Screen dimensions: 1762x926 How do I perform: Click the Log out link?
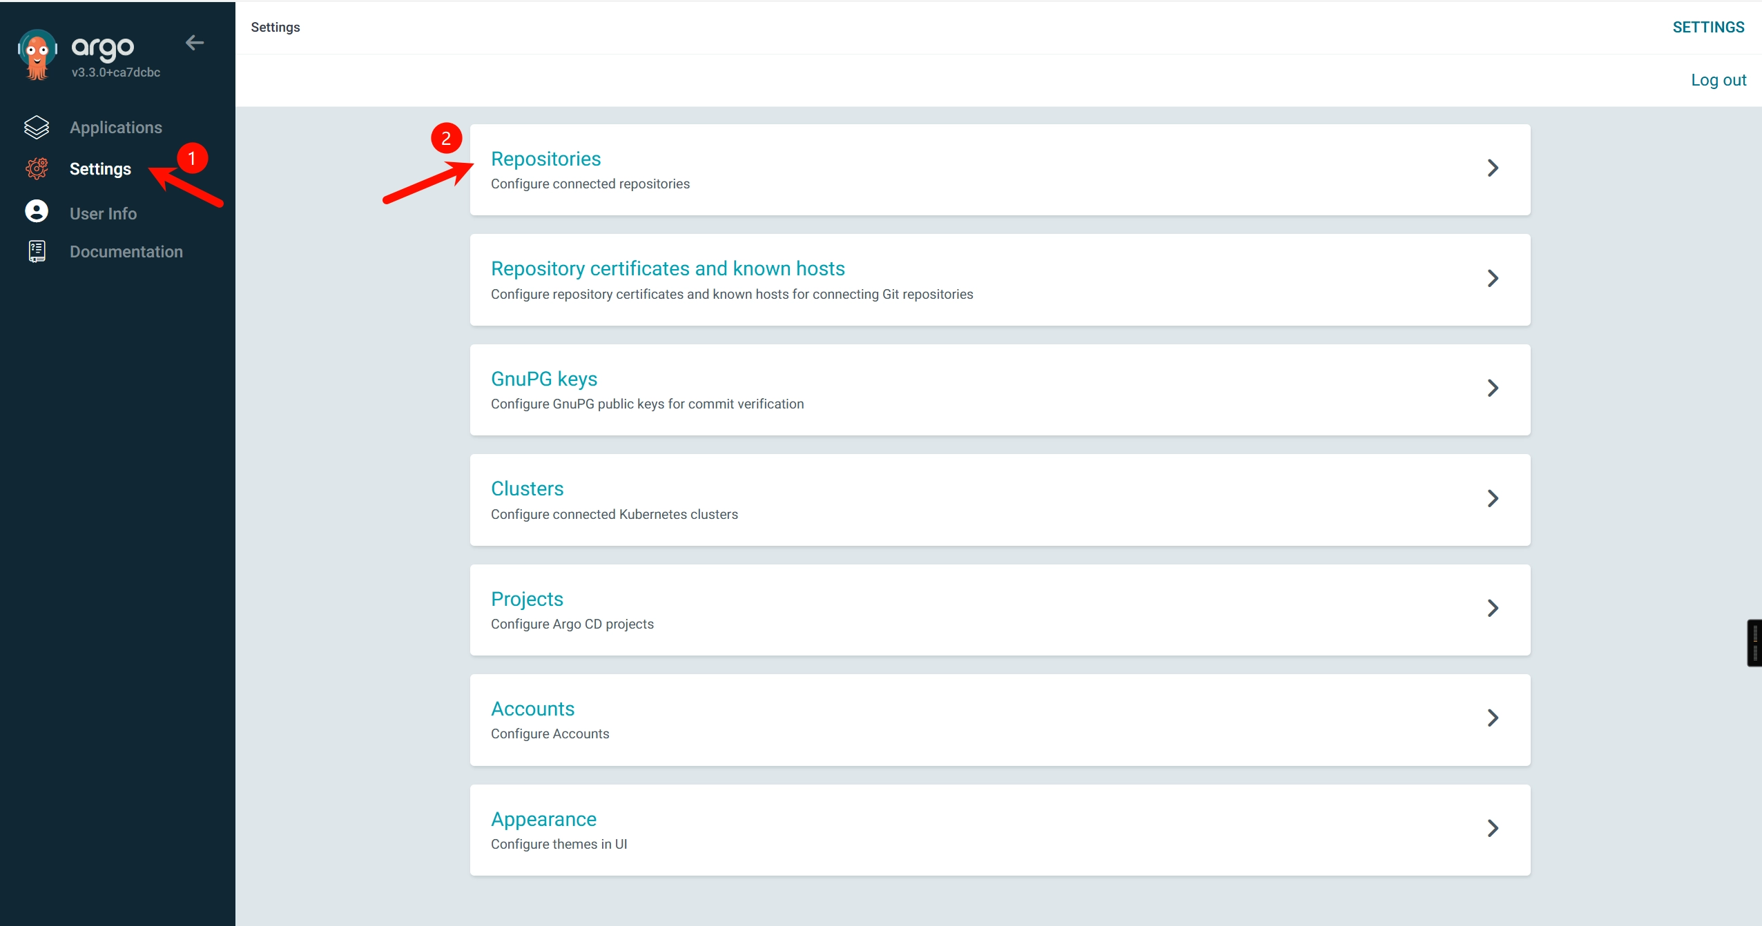tap(1719, 80)
